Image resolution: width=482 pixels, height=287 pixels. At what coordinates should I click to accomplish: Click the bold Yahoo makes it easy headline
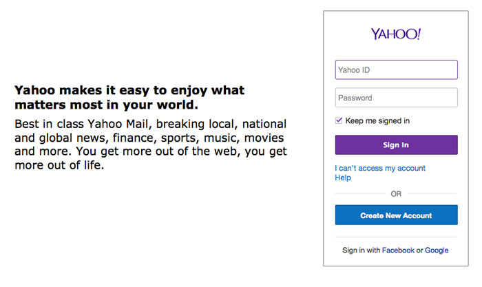point(129,98)
